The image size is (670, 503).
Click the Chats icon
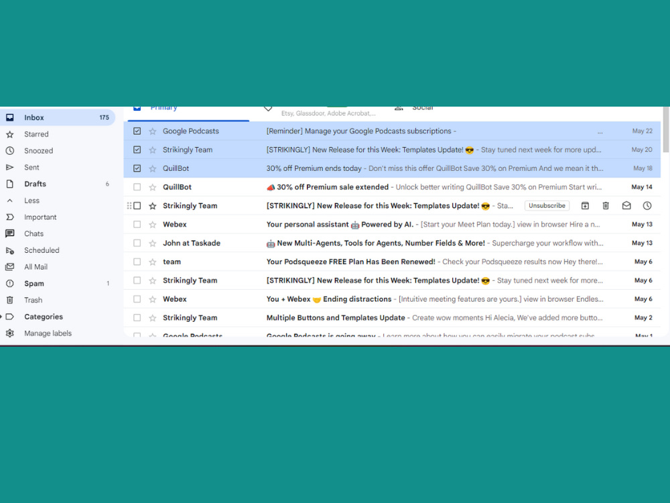pos(10,233)
